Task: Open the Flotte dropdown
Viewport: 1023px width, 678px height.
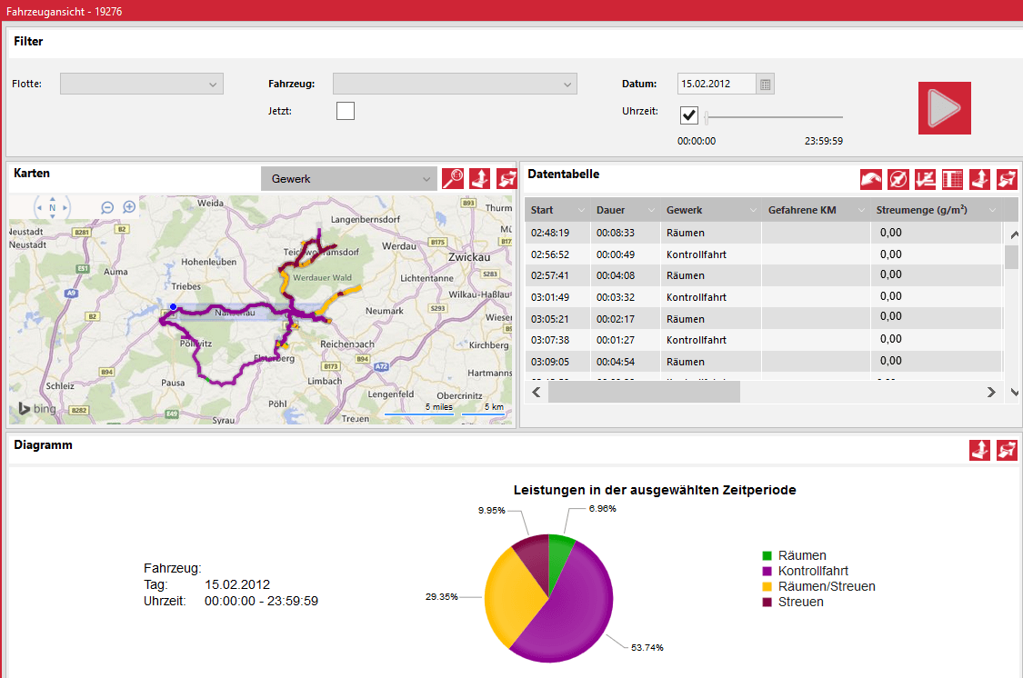Action: tap(141, 85)
